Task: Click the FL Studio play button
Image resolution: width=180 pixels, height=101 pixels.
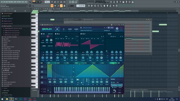Action: (37, 2)
